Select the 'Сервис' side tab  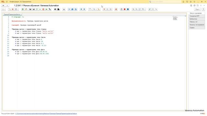(x=197, y=28)
